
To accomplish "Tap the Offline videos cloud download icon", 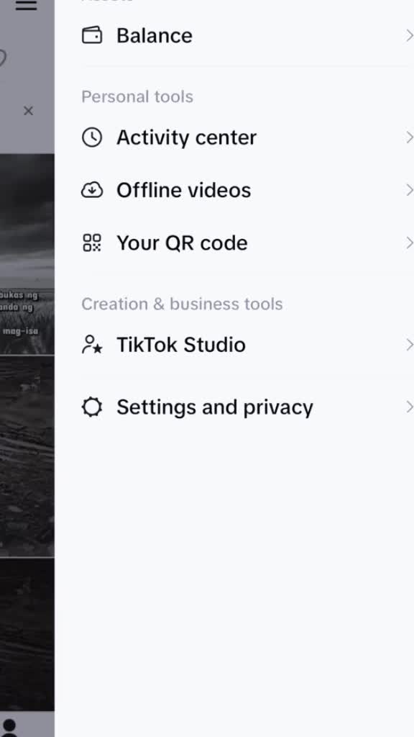I will (x=92, y=190).
